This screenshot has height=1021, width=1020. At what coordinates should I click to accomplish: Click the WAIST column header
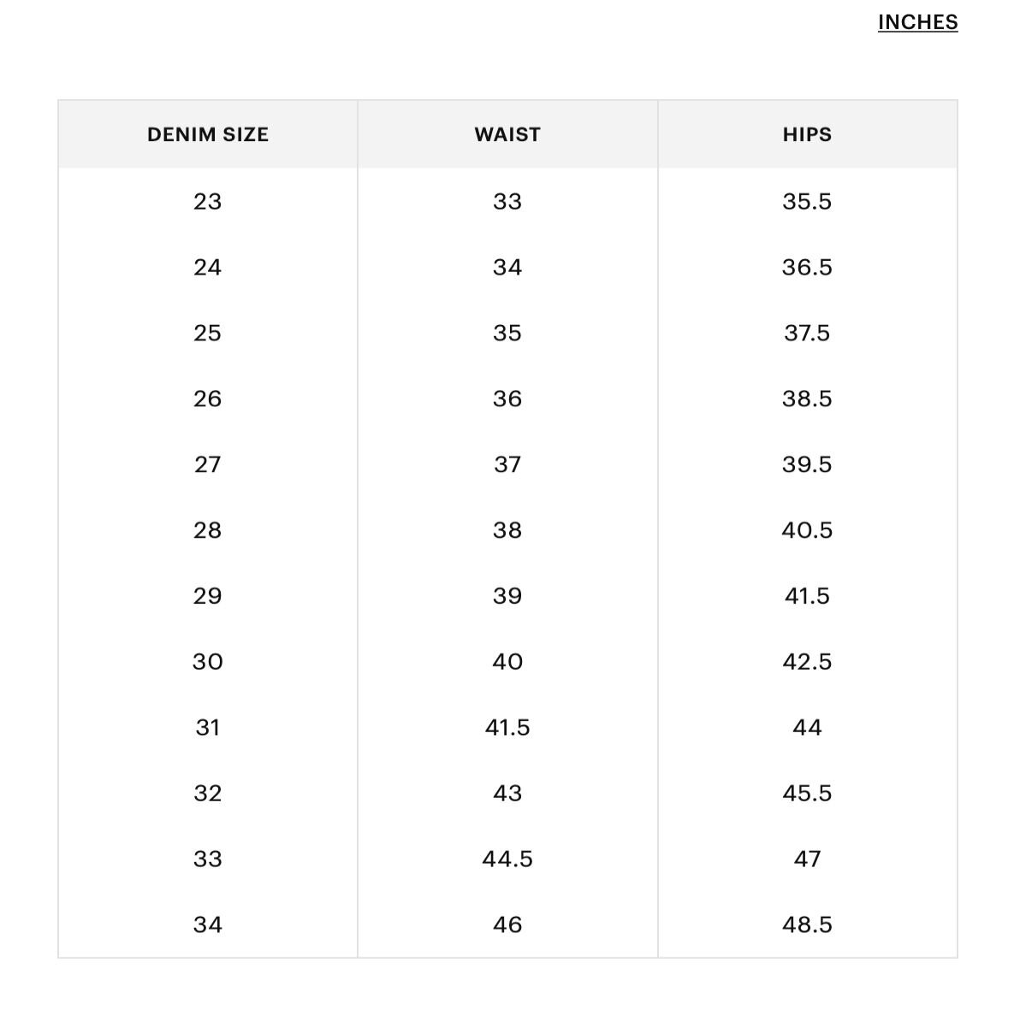507,134
